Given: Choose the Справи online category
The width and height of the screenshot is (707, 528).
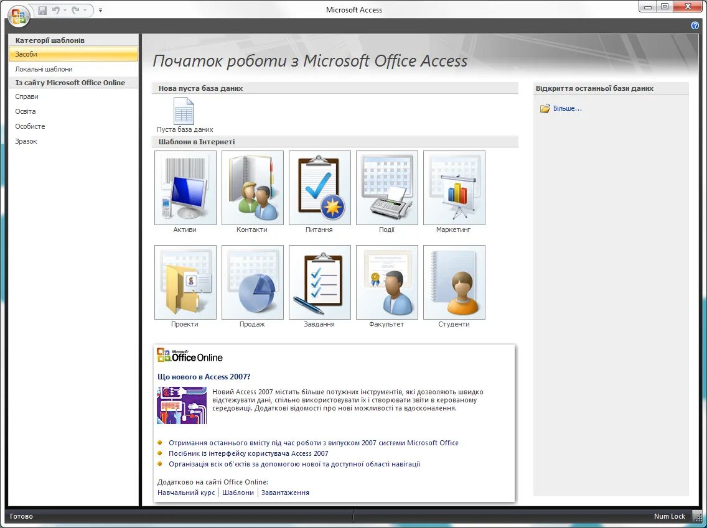Looking at the screenshot, I should tap(73, 96).
